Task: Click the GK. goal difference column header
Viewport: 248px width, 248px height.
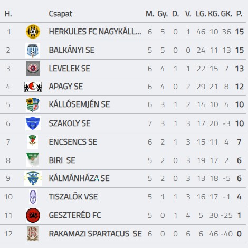Action: [226, 14]
